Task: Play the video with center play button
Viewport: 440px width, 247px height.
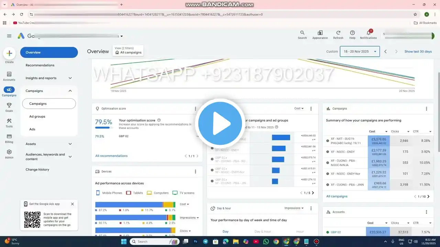Action: (x=220, y=123)
